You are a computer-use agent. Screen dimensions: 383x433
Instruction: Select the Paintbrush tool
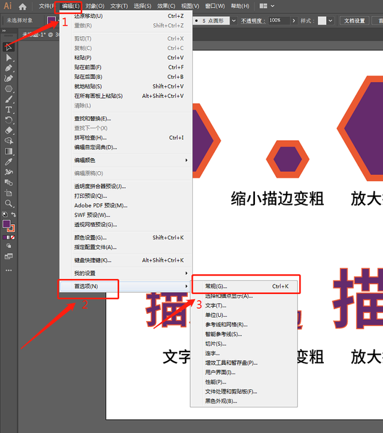pyautogui.click(x=8, y=99)
